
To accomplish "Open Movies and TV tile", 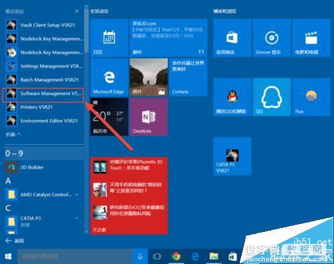I will 311,37.
